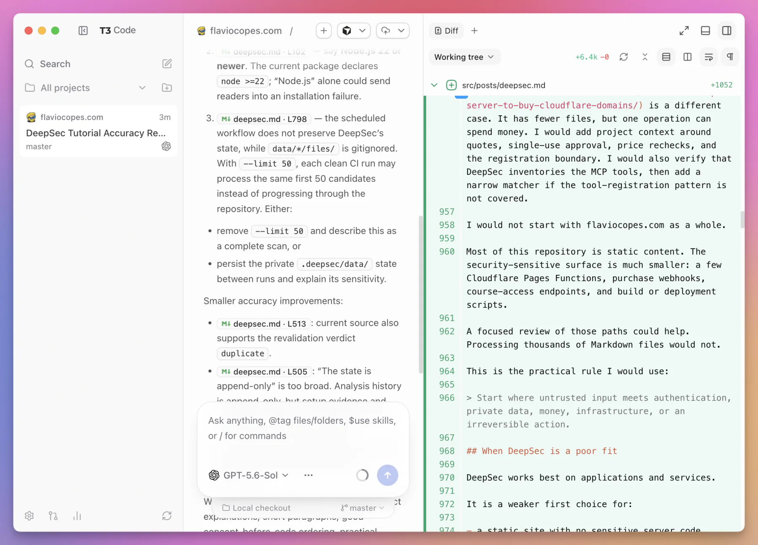Toggle the bottom panel layout icon
Screen dimensions: 758x545
tap(705, 31)
